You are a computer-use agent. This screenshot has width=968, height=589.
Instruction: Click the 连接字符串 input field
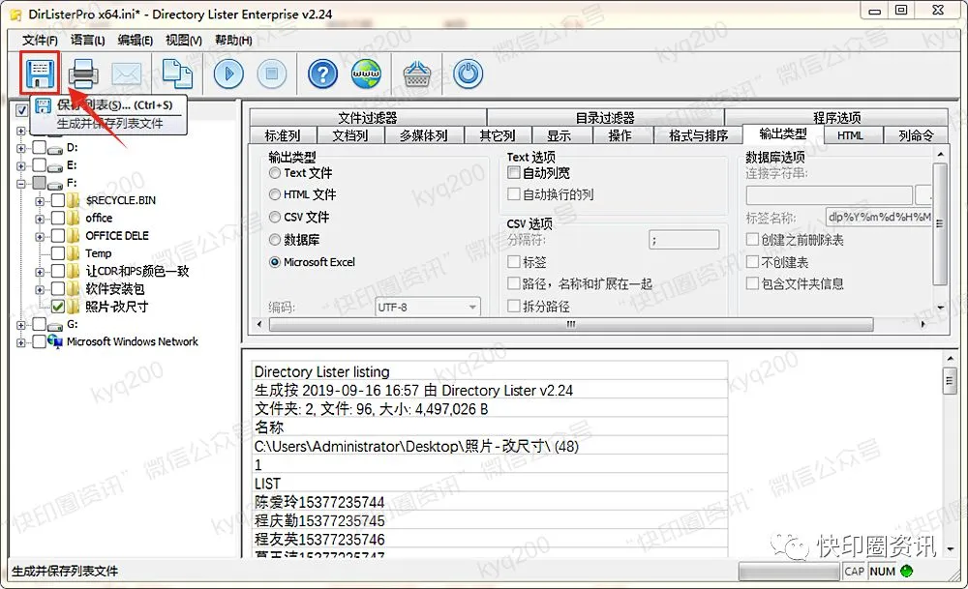pos(830,195)
